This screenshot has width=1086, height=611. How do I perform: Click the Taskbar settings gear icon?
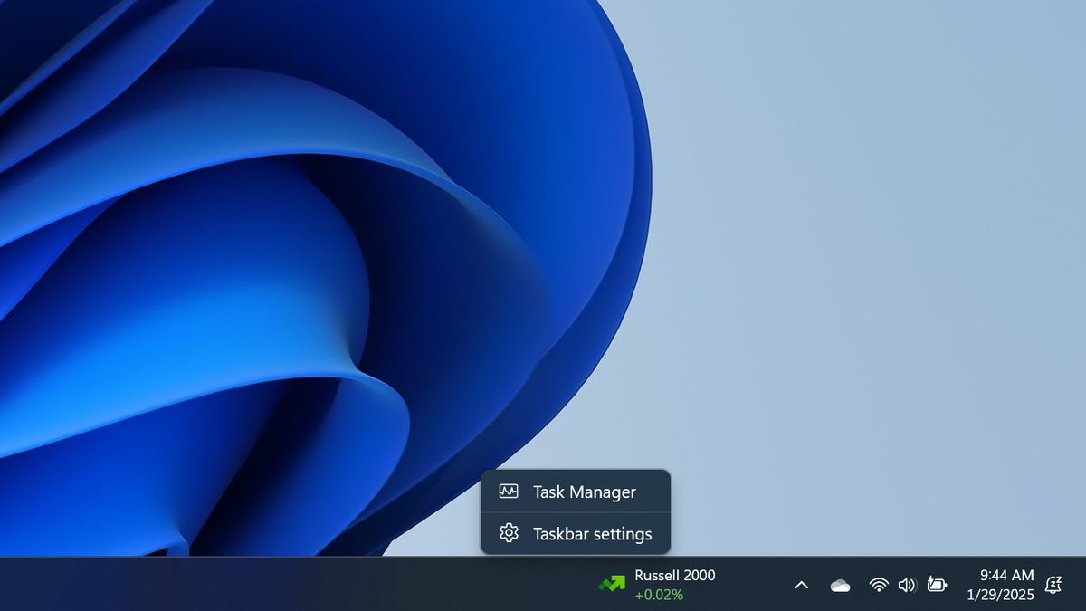click(510, 534)
